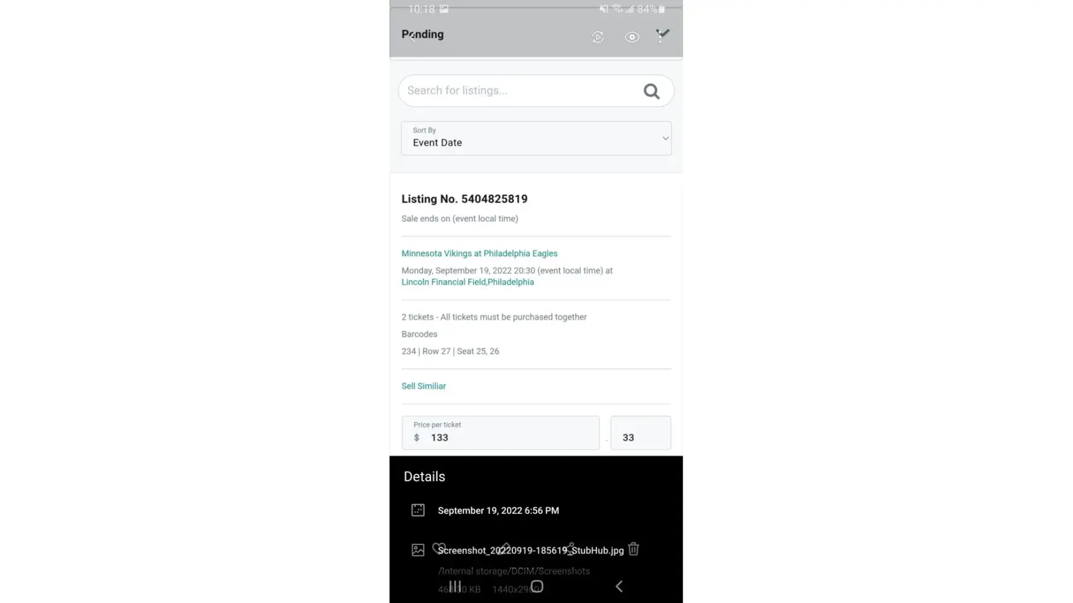Tap the Android home navigation button
Screen dimensions: 1073x603
click(536, 586)
